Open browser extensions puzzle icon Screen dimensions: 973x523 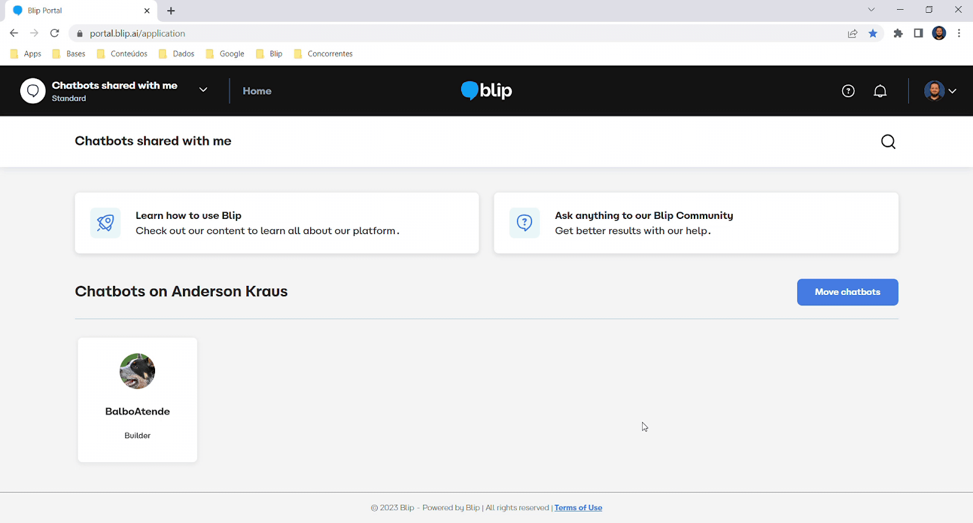[x=898, y=33]
